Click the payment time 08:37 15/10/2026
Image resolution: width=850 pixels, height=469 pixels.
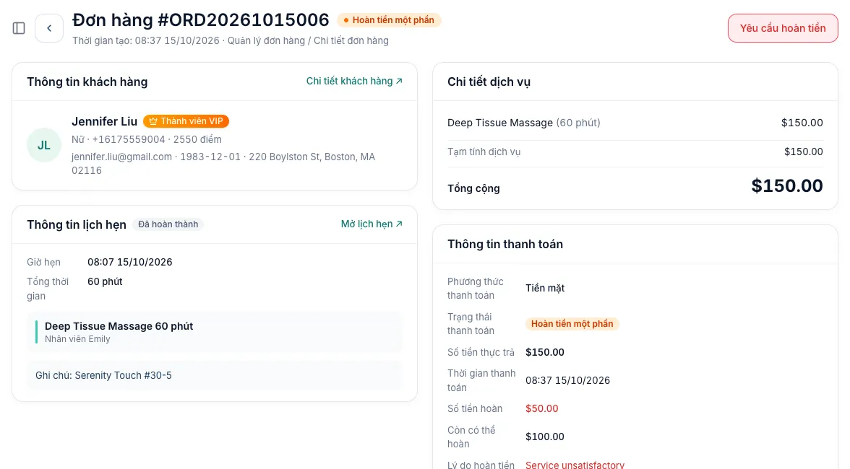(567, 381)
